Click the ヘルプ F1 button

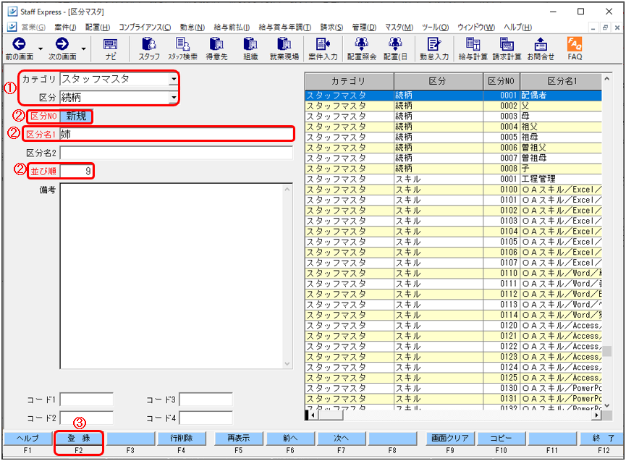coord(28,439)
